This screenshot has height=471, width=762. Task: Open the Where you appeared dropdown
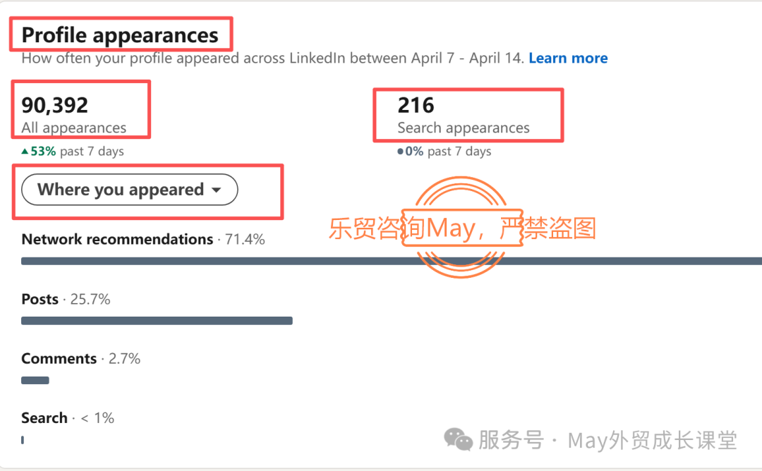130,190
